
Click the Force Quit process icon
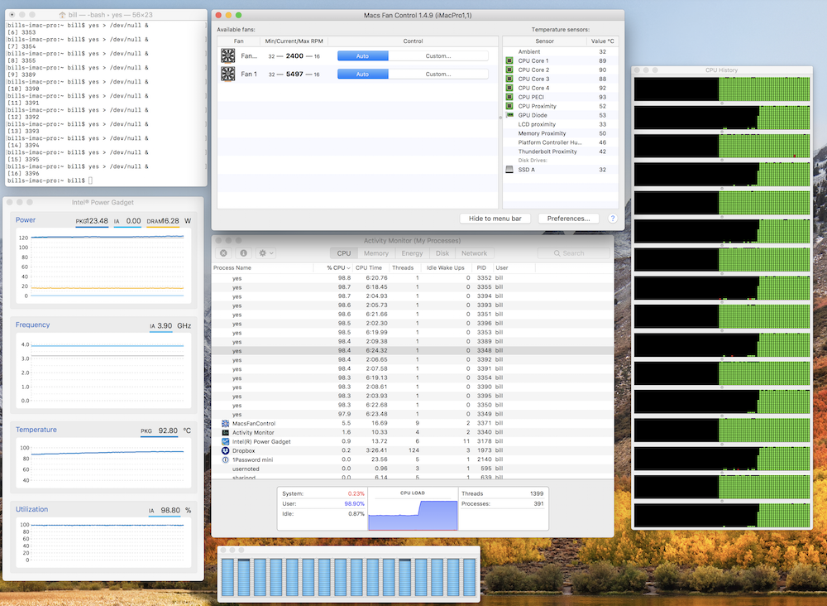[x=223, y=253]
